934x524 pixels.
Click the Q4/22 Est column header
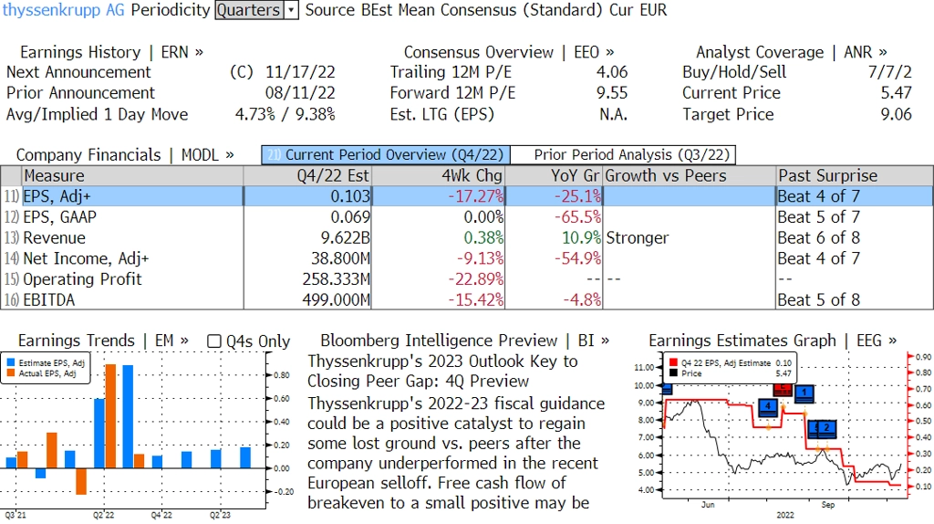[x=307, y=176]
